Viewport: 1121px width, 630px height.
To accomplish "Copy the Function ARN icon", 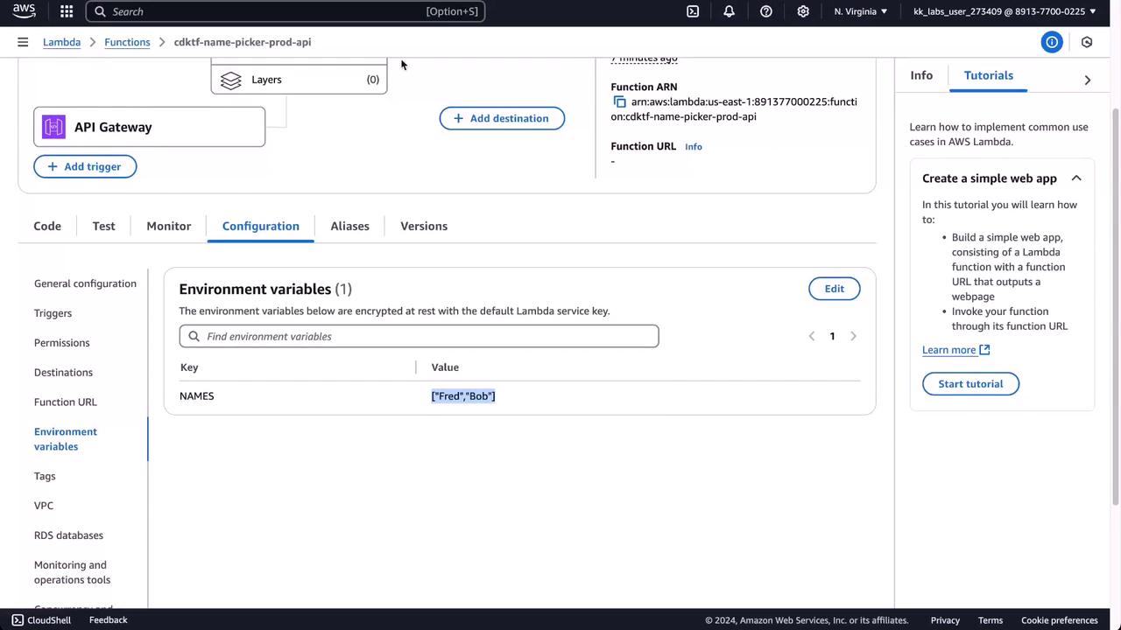I will click(619, 102).
